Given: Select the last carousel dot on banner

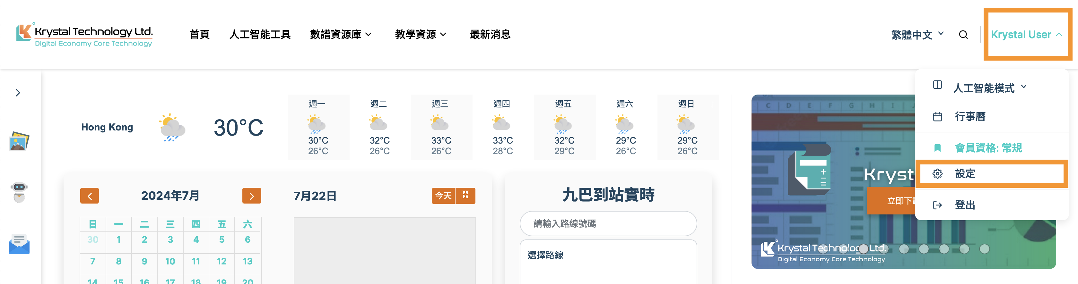Looking at the screenshot, I should point(984,249).
